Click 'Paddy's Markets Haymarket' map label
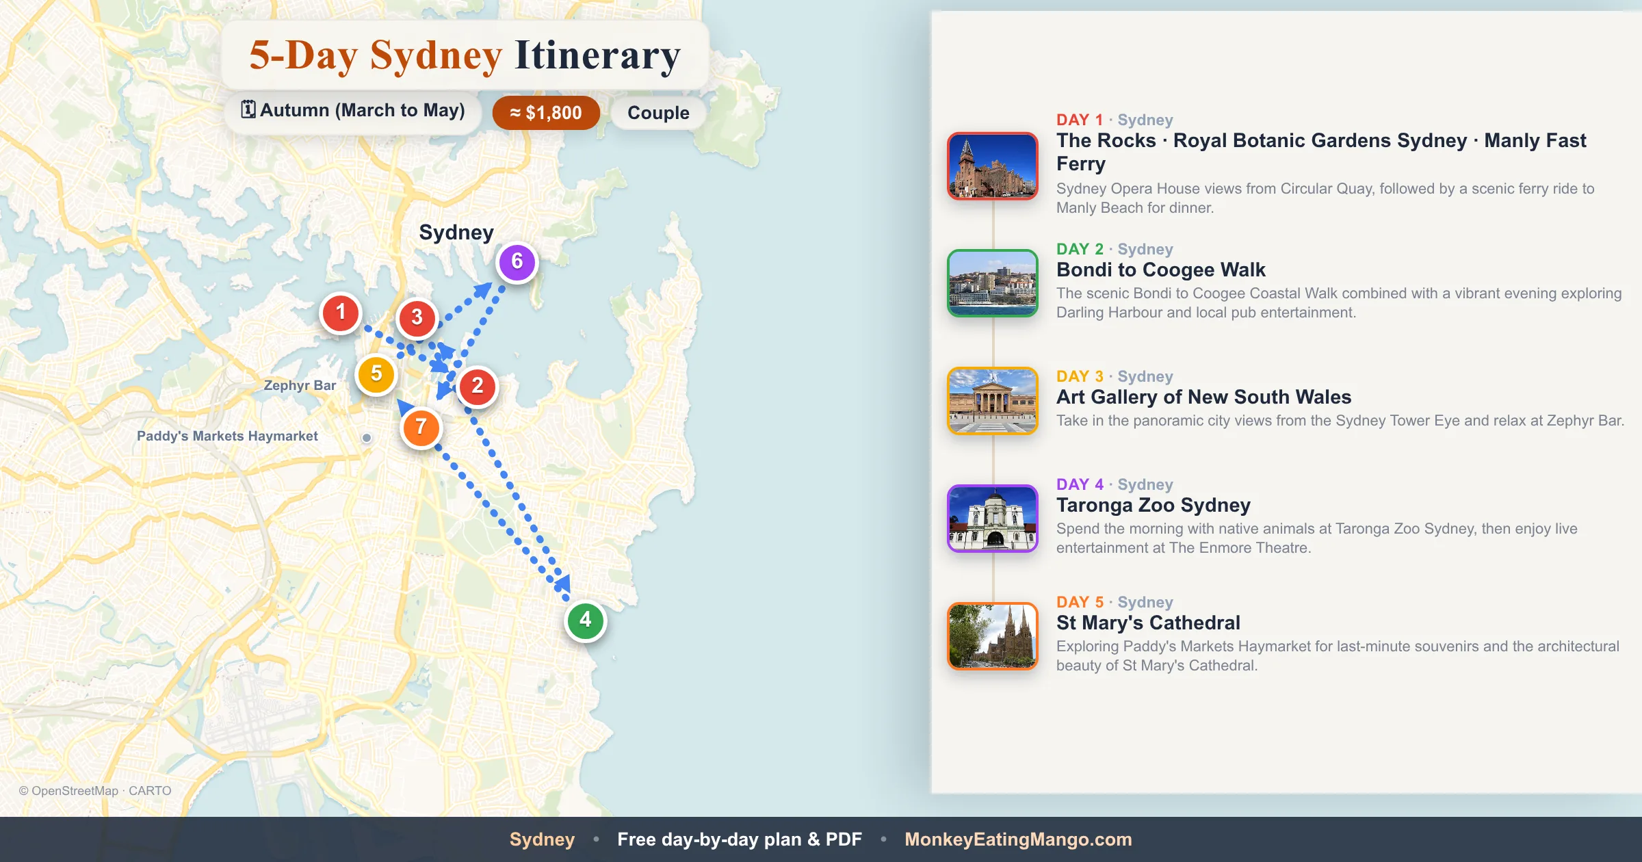The image size is (1642, 862). [227, 436]
